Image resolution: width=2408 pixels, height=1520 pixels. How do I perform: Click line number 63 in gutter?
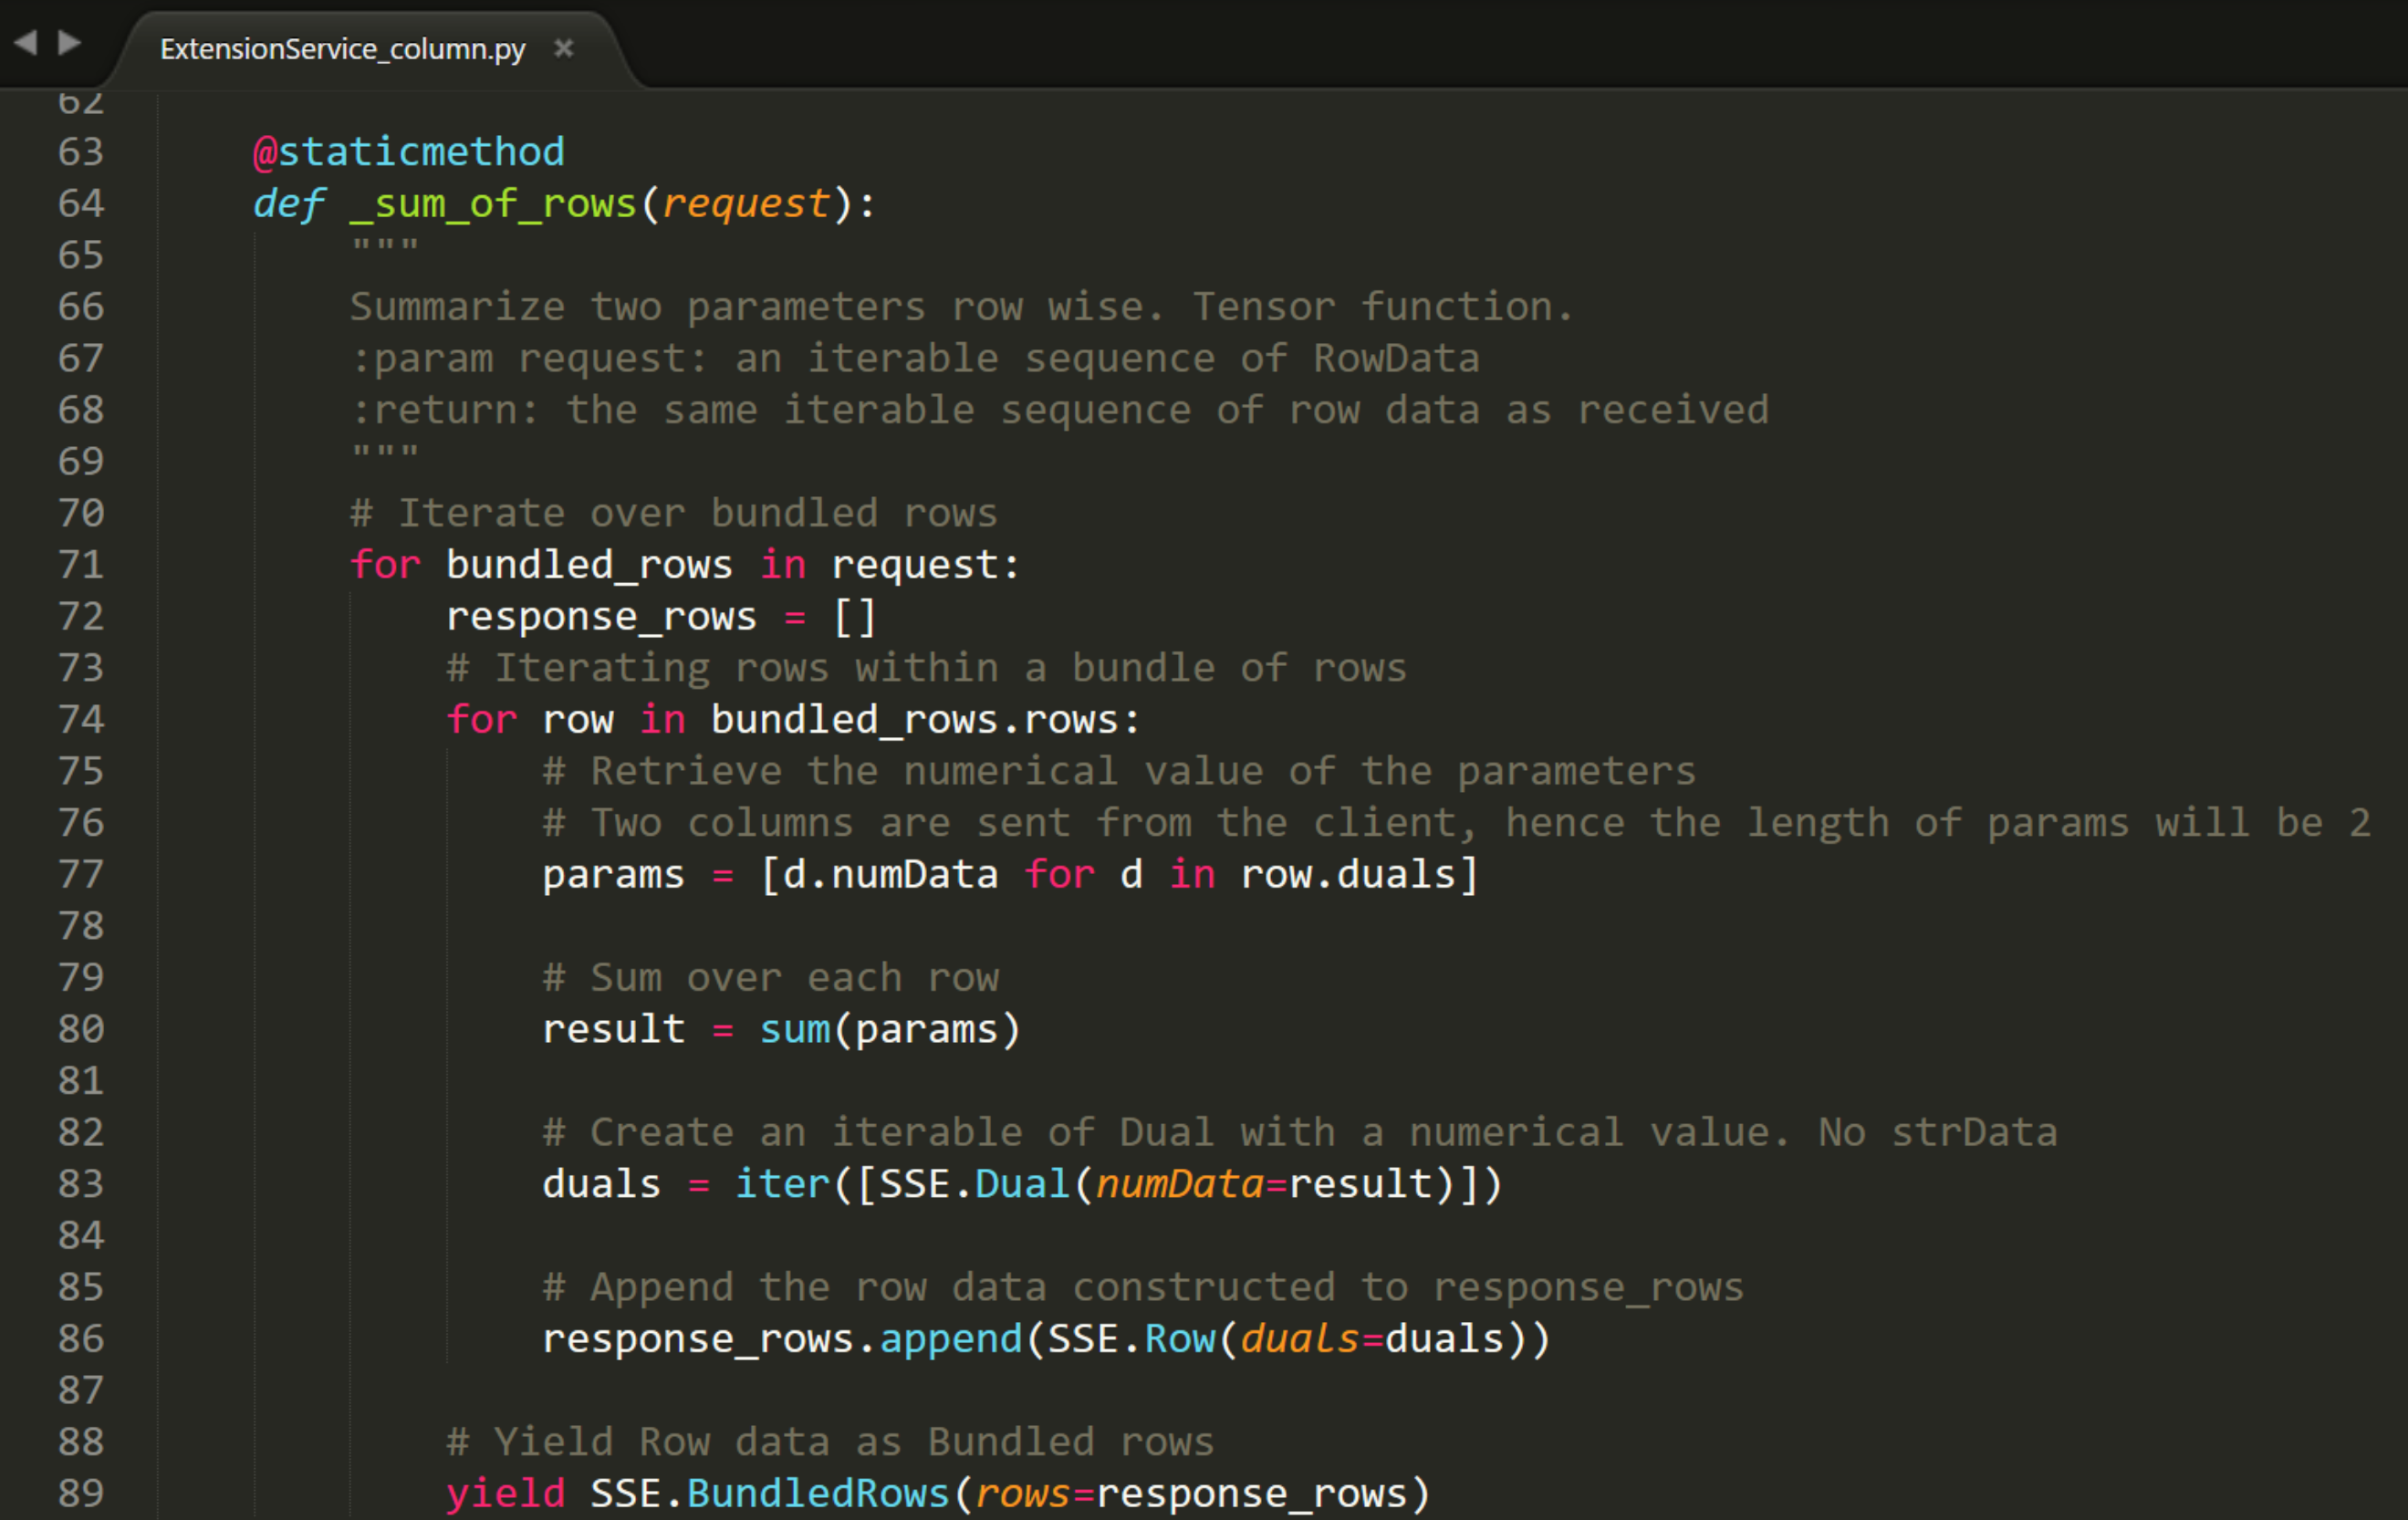point(81,152)
